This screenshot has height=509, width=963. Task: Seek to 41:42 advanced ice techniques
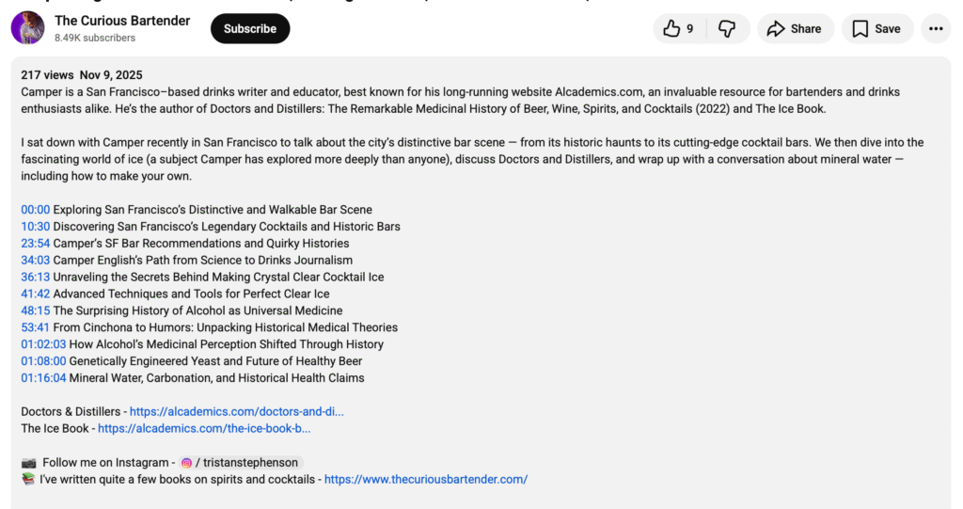pos(36,294)
